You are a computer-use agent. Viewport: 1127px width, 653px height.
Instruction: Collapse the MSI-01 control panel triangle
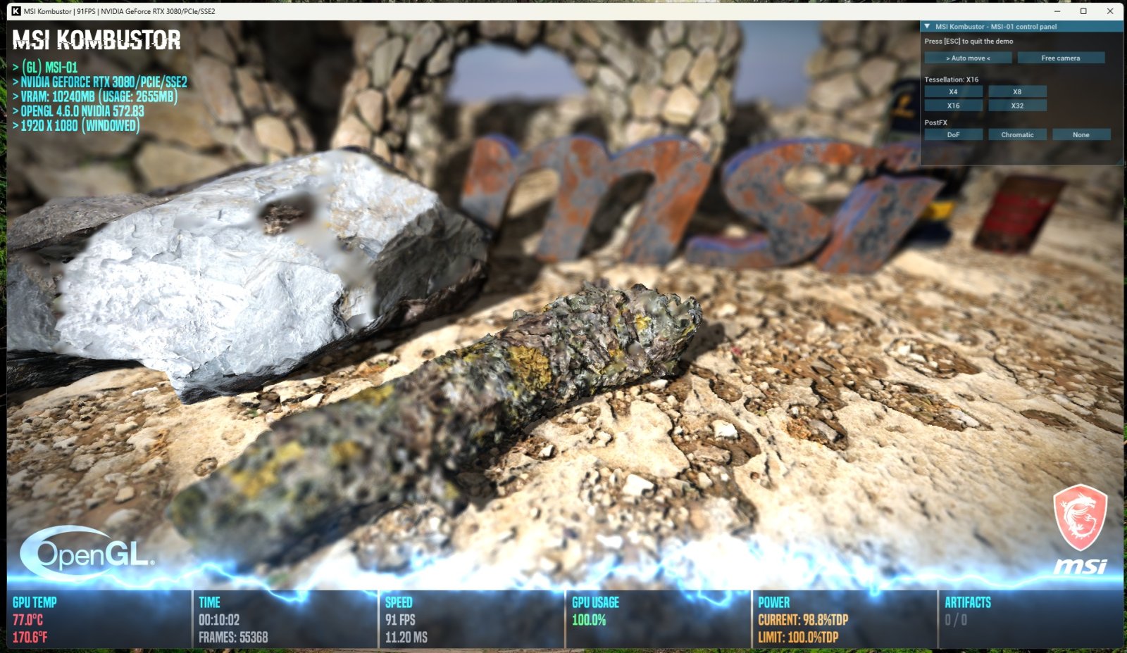point(927,26)
